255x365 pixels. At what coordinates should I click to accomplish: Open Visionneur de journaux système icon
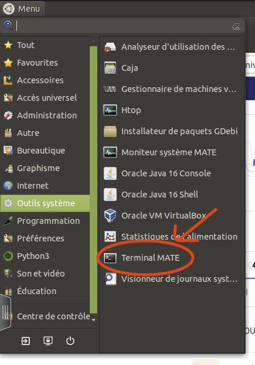pyautogui.click(x=110, y=279)
